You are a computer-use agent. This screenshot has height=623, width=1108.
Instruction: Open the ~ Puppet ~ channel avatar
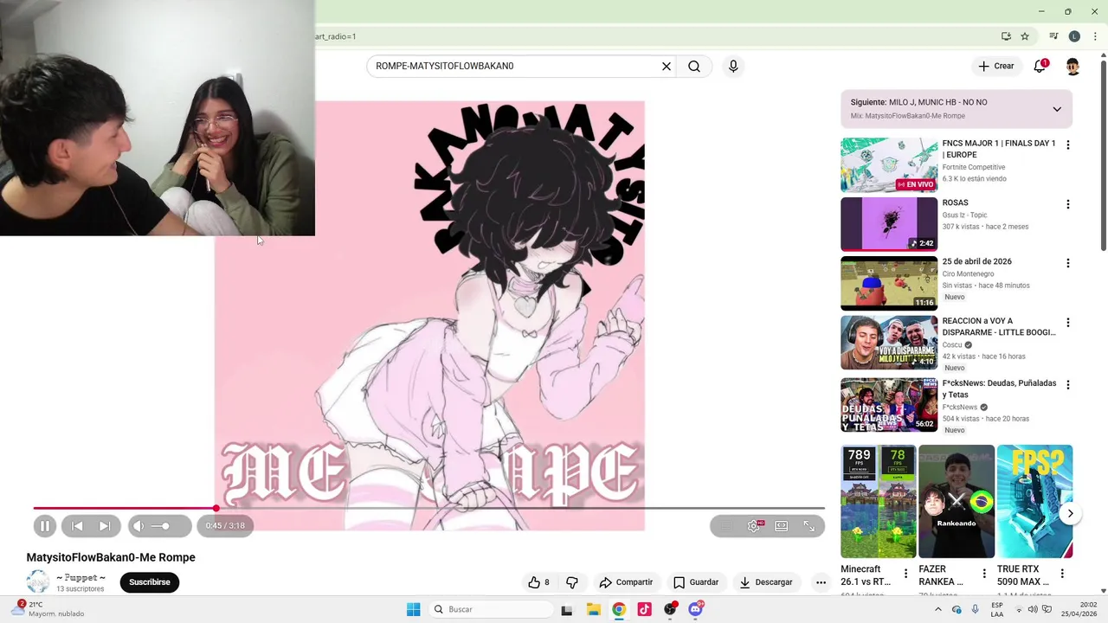(38, 582)
